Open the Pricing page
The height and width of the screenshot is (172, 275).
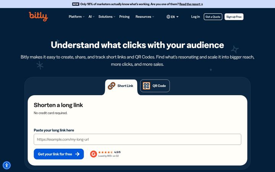(125, 17)
